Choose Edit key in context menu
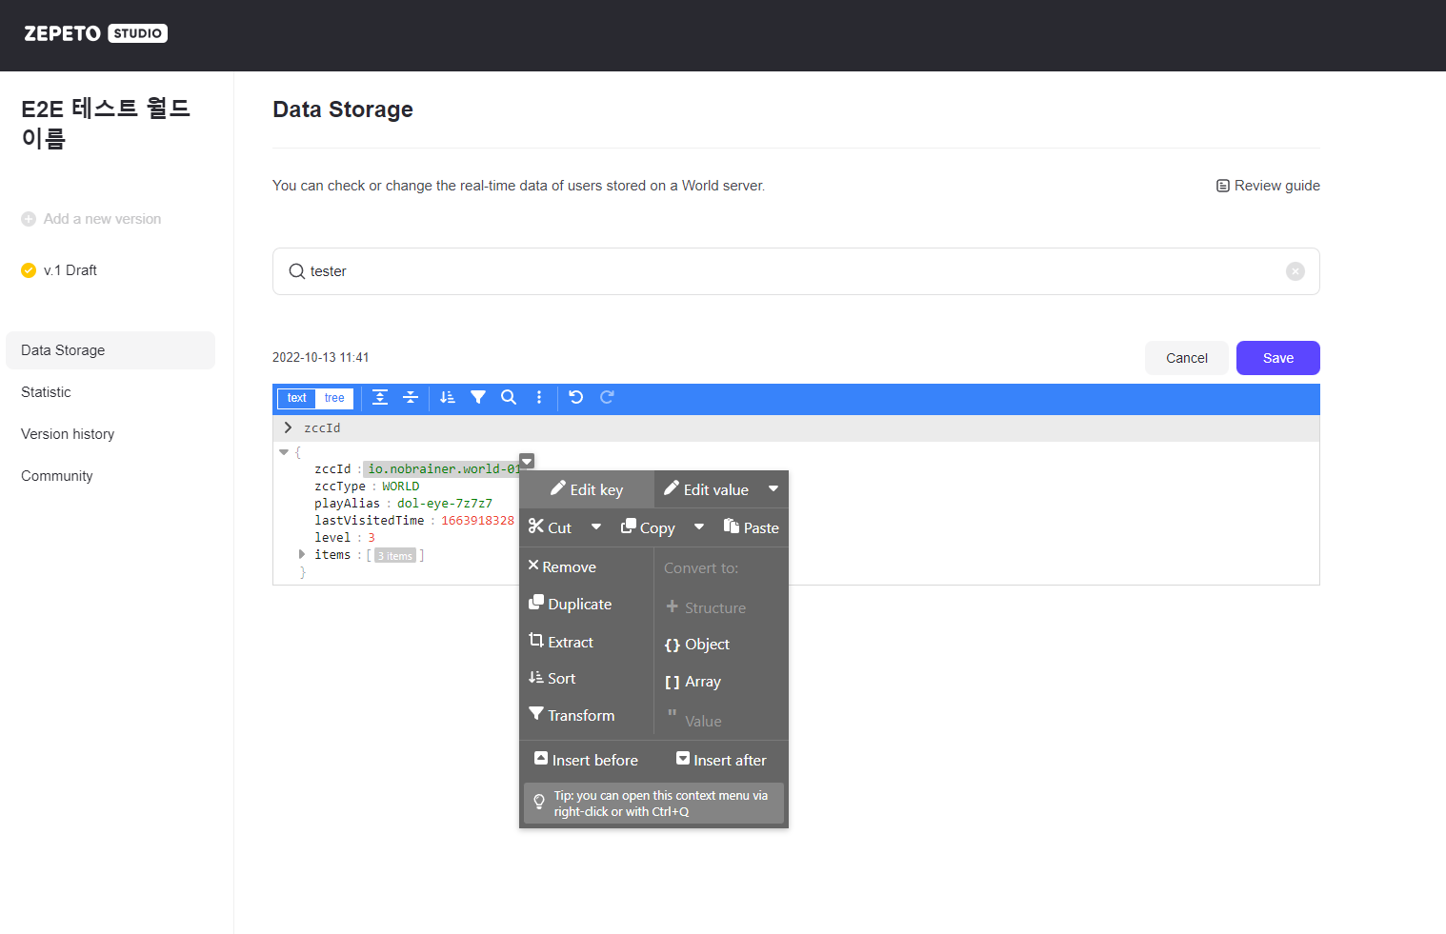 coord(587,489)
